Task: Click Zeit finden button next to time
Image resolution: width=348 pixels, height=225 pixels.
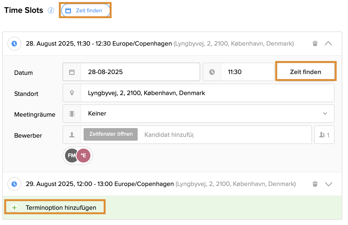Action: click(305, 72)
